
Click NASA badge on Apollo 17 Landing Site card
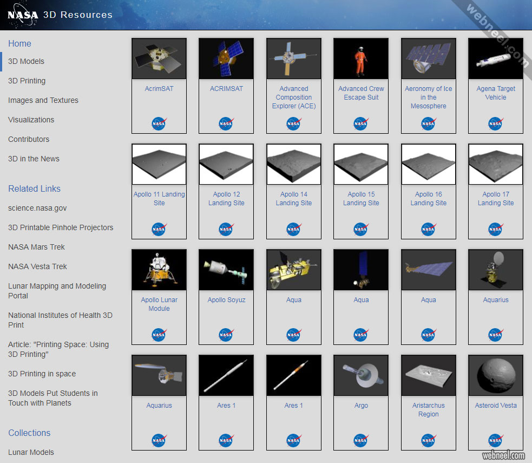point(495,229)
